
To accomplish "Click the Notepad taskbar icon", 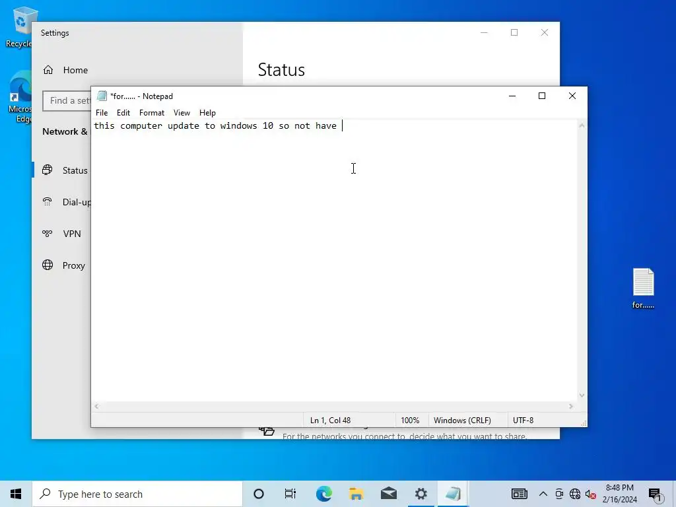I will [453, 494].
